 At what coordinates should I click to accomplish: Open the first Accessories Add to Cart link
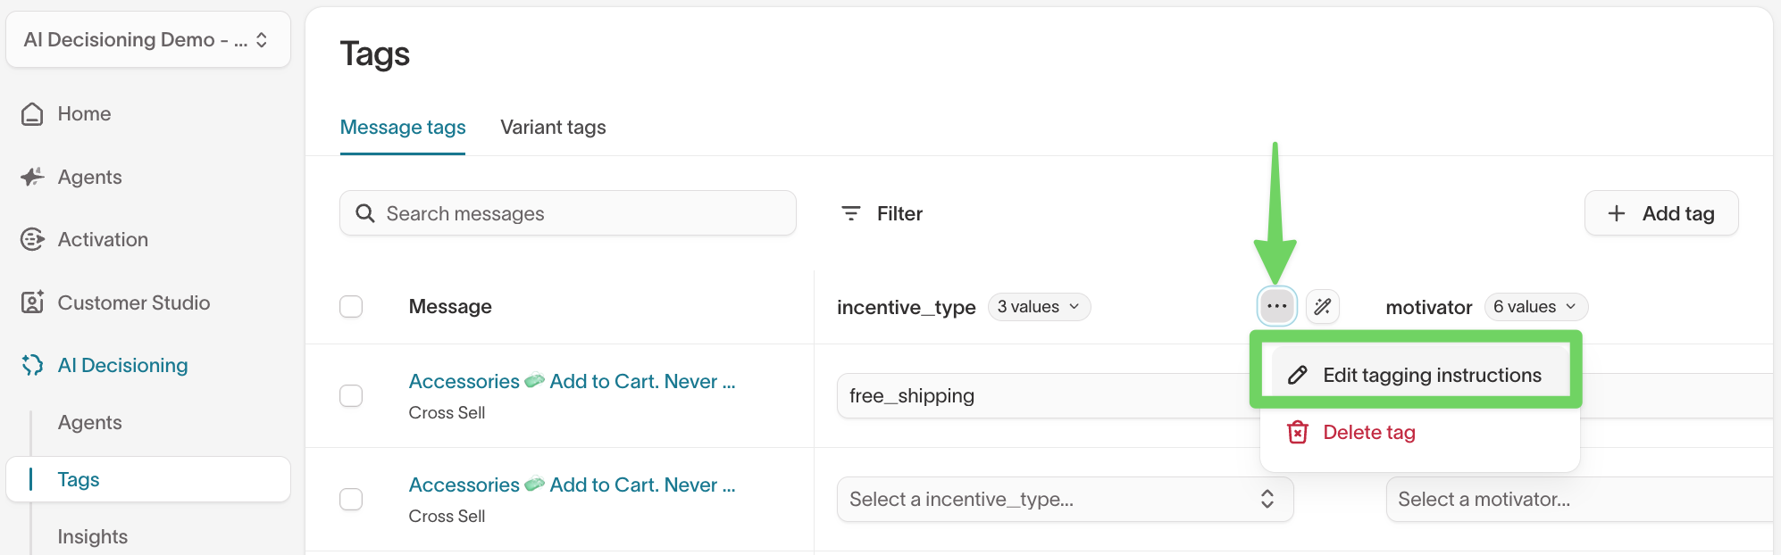point(573,381)
